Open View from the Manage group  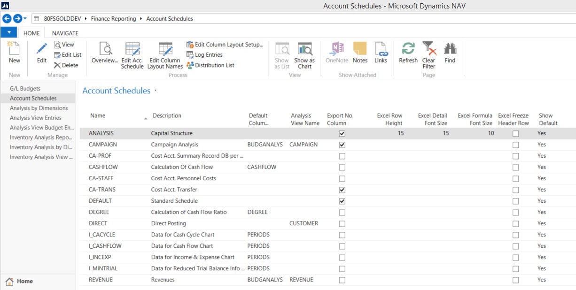click(x=64, y=45)
